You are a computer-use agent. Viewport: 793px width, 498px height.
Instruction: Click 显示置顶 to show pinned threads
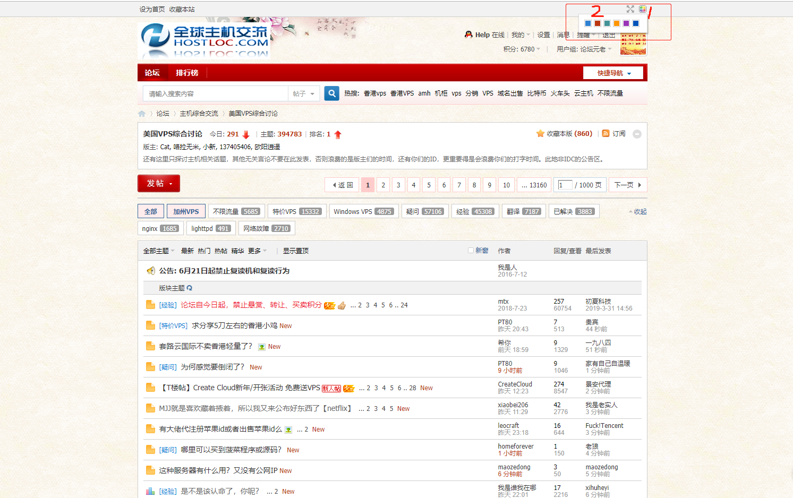[296, 251]
